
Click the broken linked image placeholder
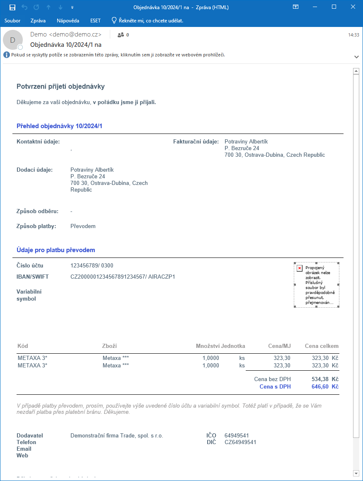(317, 285)
